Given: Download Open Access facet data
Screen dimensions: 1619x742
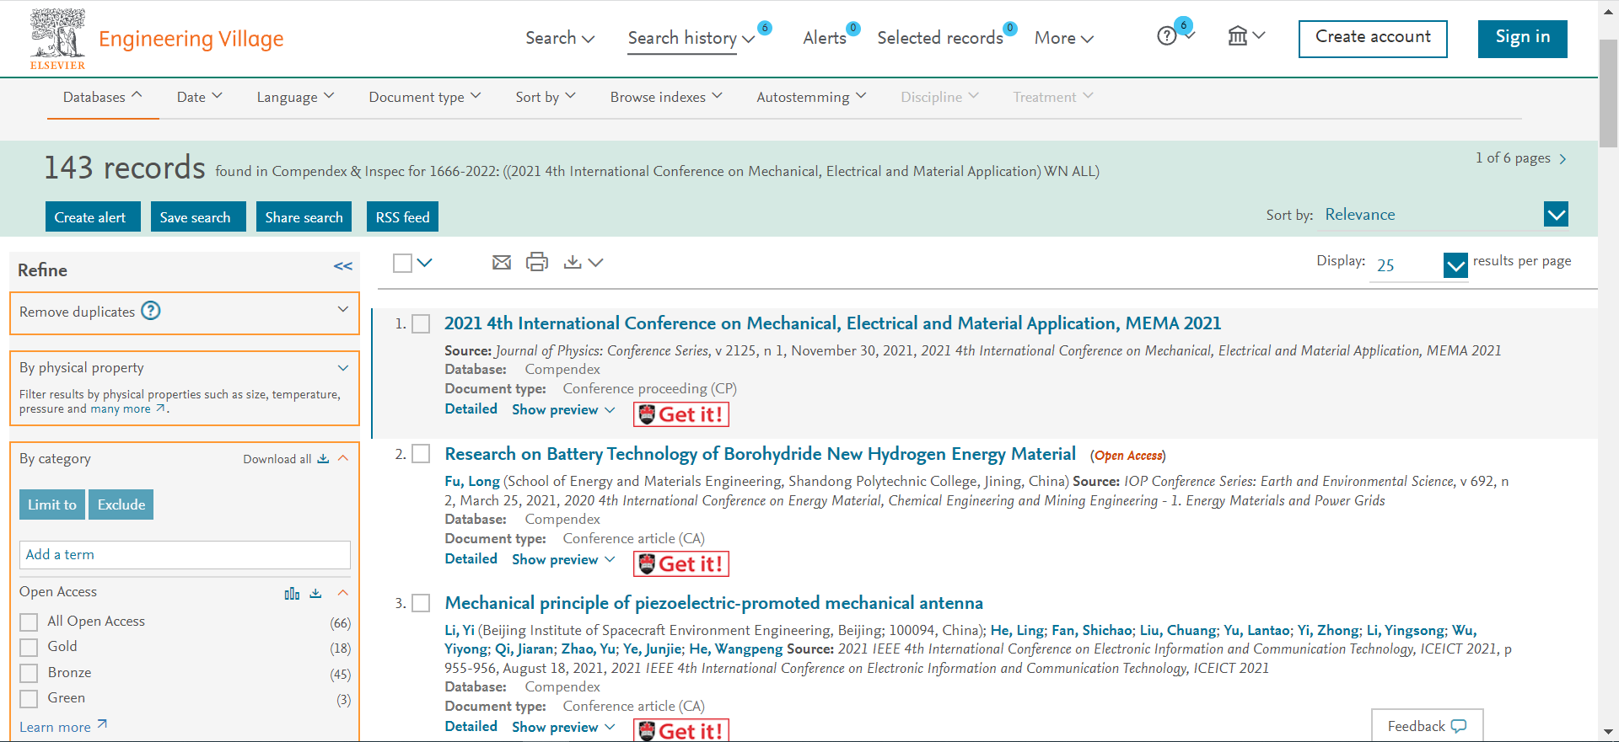Looking at the screenshot, I should pyautogui.click(x=315, y=593).
